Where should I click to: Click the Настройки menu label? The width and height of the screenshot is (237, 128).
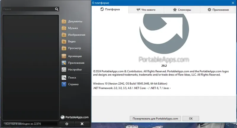point(75,70)
